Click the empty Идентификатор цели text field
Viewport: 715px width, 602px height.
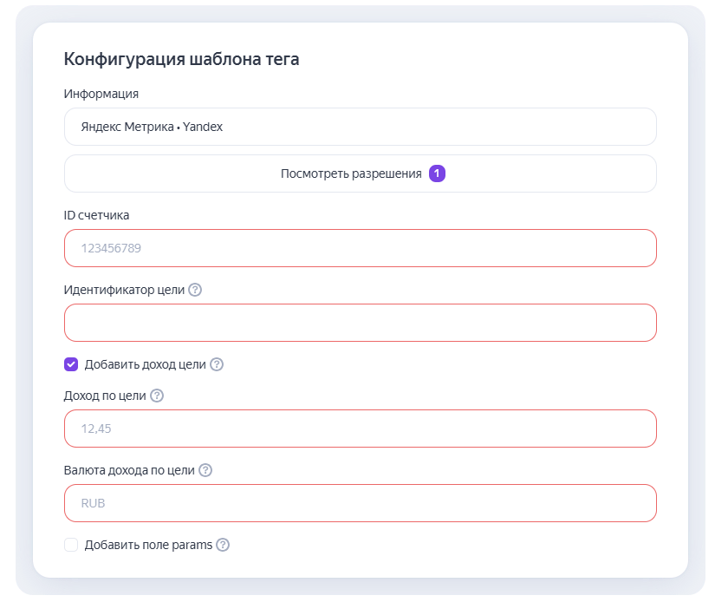[x=360, y=323]
